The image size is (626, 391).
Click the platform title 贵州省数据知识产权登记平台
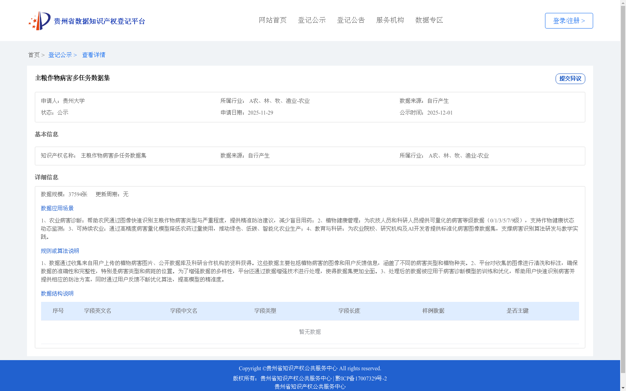click(x=99, y=21)
